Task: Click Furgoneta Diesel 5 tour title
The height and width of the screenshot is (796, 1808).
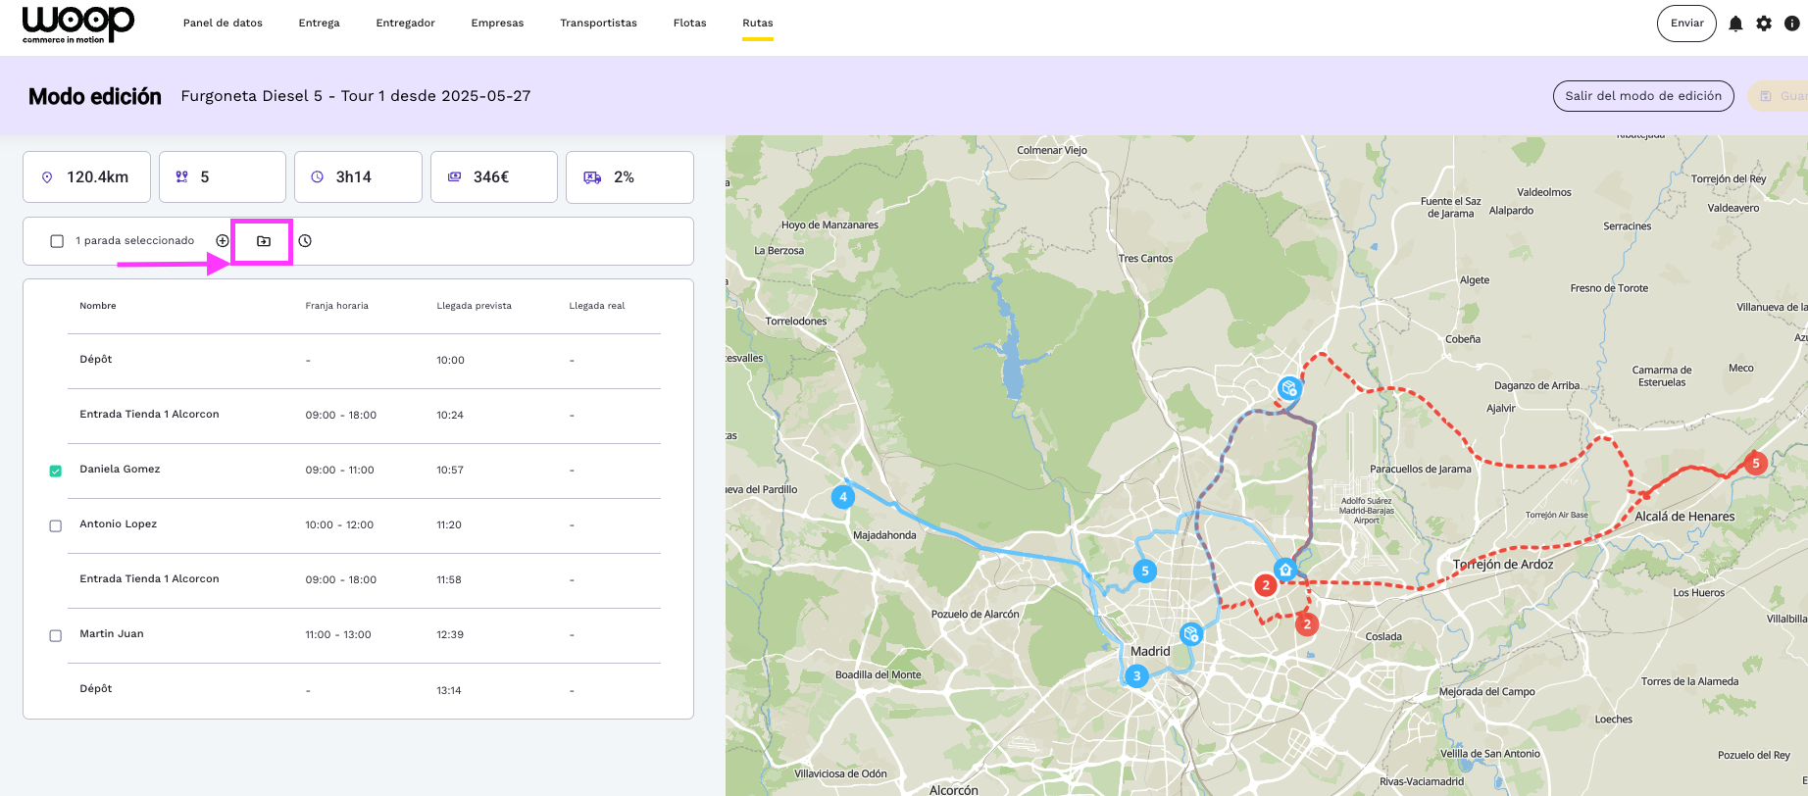Action: coord(356,96)
